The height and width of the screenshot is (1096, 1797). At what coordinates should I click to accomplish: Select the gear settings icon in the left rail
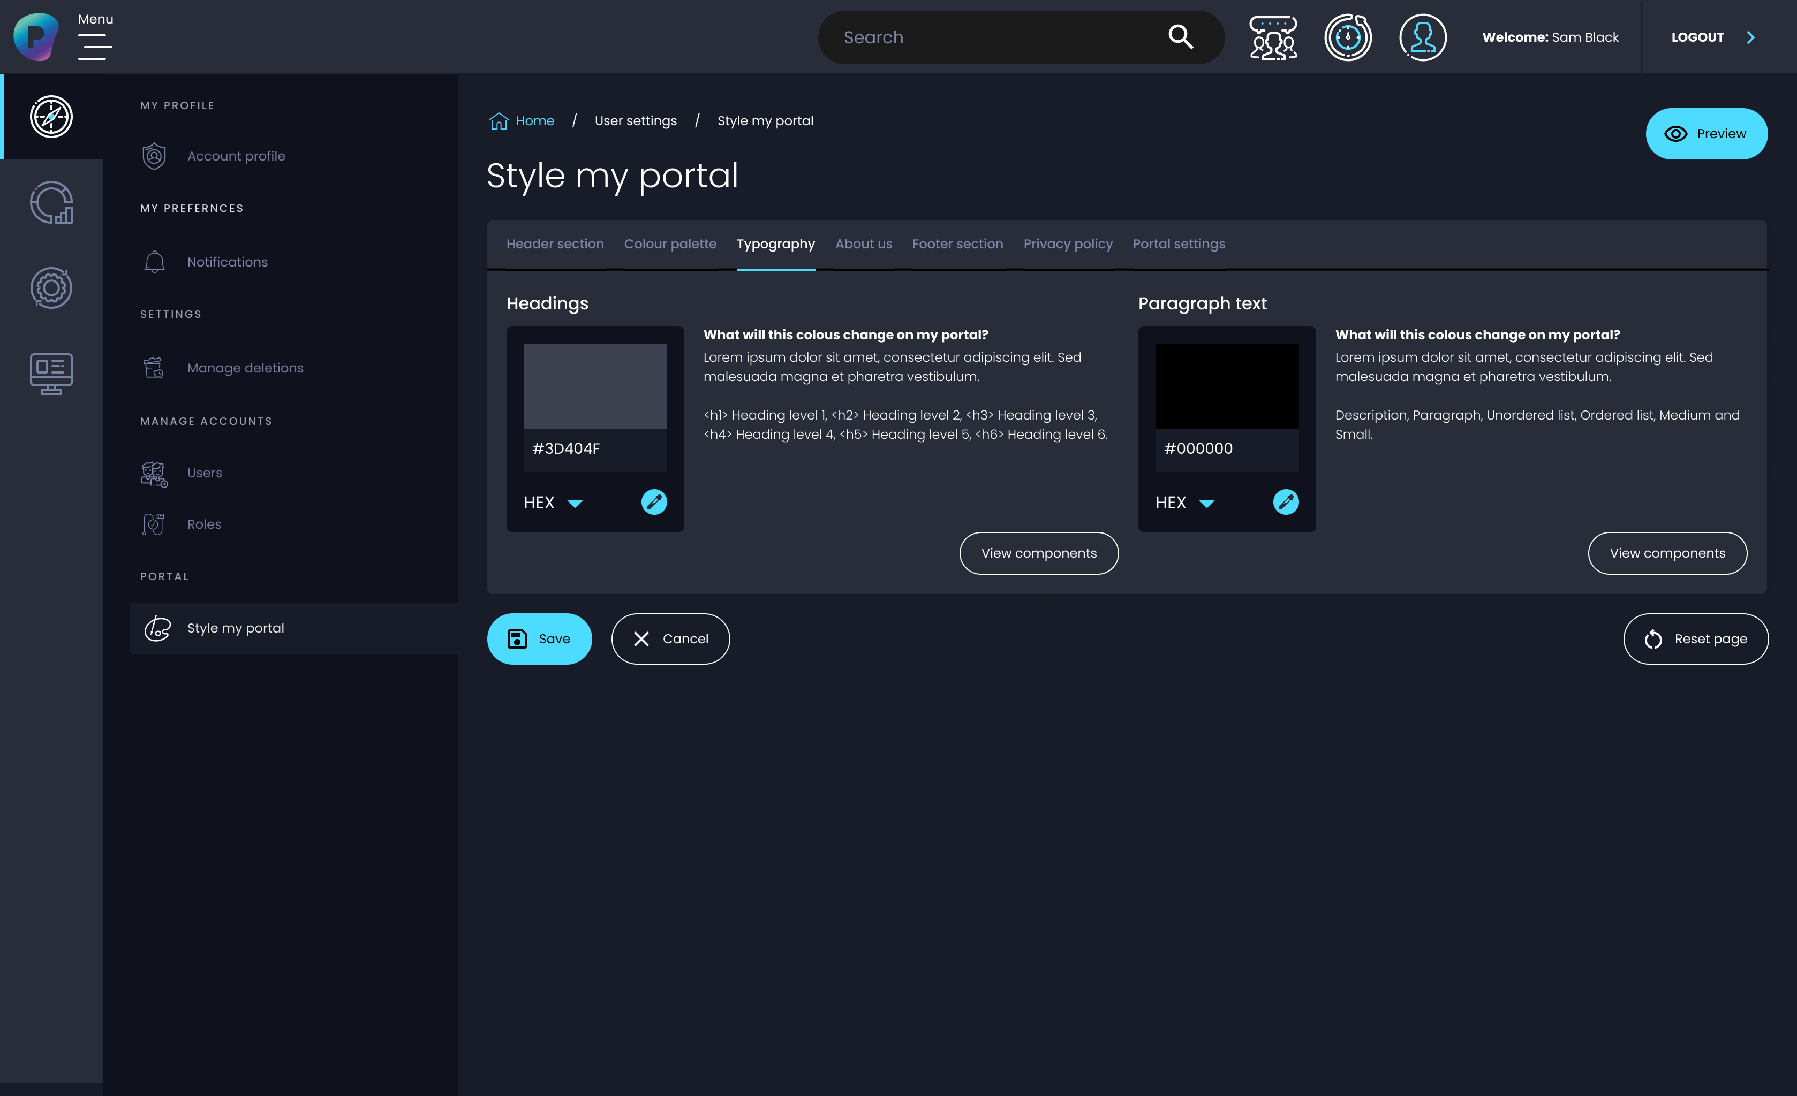tap(51, 288)
